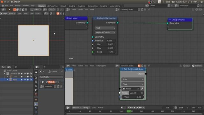Toggle auto keying record button
Screen dimensions: 204x115
pos(122,108)
